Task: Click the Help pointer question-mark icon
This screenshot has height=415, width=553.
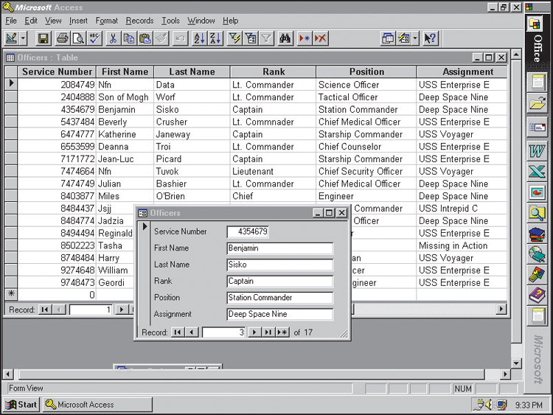Action: 430,38
